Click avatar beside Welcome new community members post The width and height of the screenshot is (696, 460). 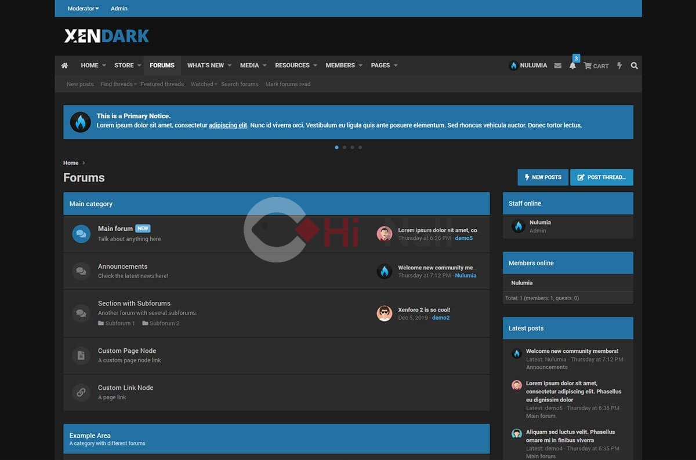pyautogui.click(x=516, y=353)
